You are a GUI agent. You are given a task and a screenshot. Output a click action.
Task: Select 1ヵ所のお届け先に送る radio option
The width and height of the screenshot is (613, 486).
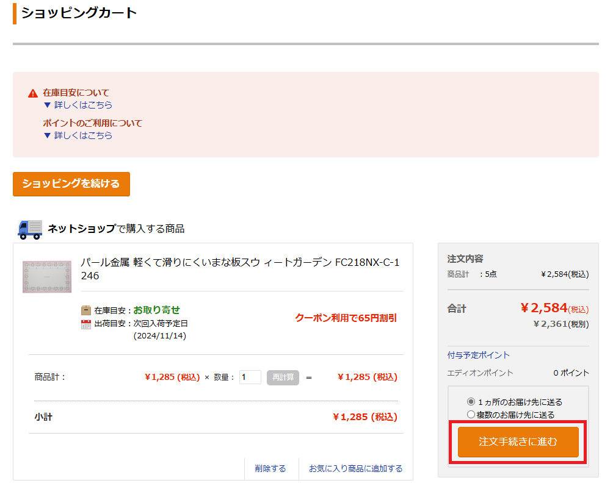point(471,402)
